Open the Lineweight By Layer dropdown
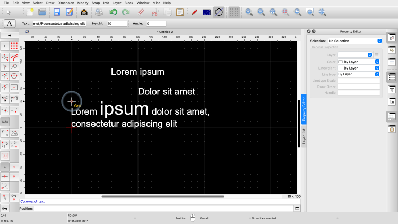Image resolution: width=398 pixels, height=224 pixels. (359, 68)
